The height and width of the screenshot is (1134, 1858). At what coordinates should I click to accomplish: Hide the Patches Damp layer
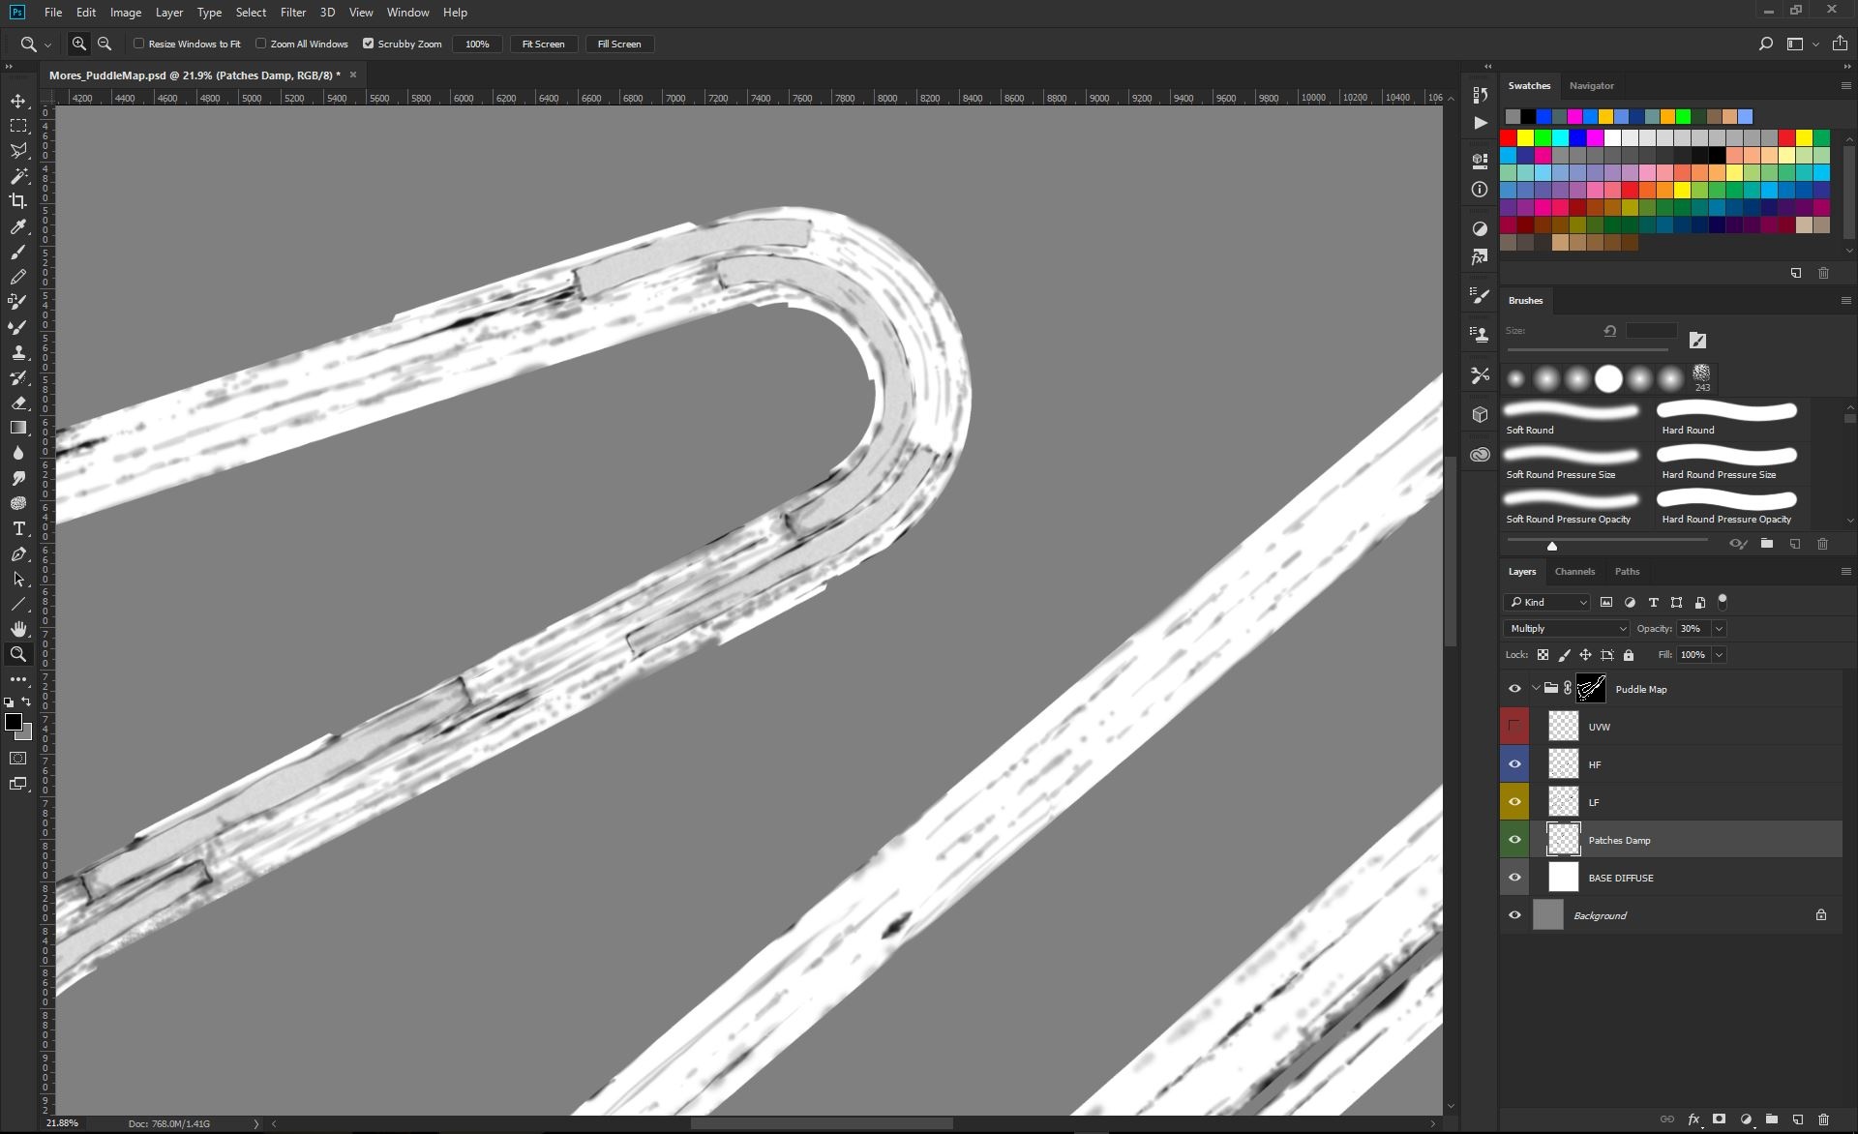(1514, 840)
